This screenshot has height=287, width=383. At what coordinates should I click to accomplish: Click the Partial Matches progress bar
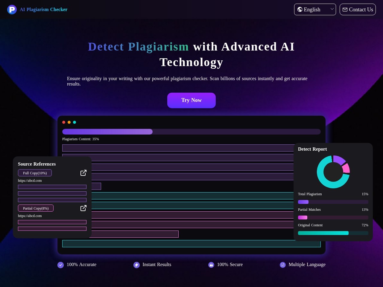[333, 218]
